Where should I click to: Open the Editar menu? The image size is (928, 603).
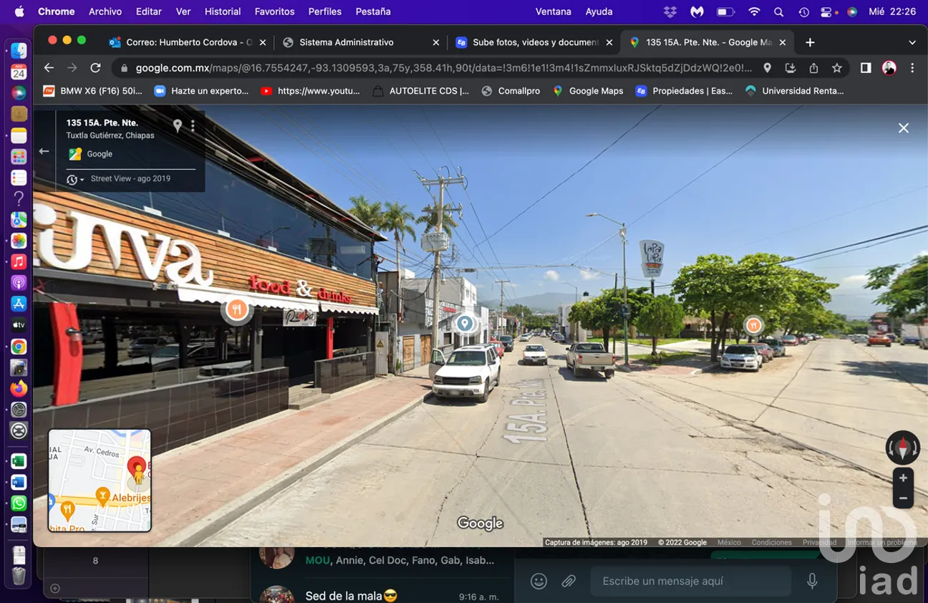click(x=149, y=11)
